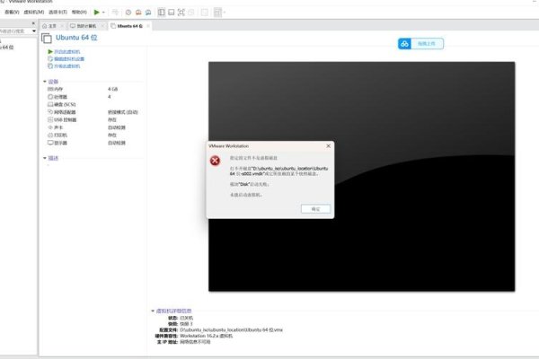Open the dropdown arrow next to the toolbar play icon

point(103,13)
